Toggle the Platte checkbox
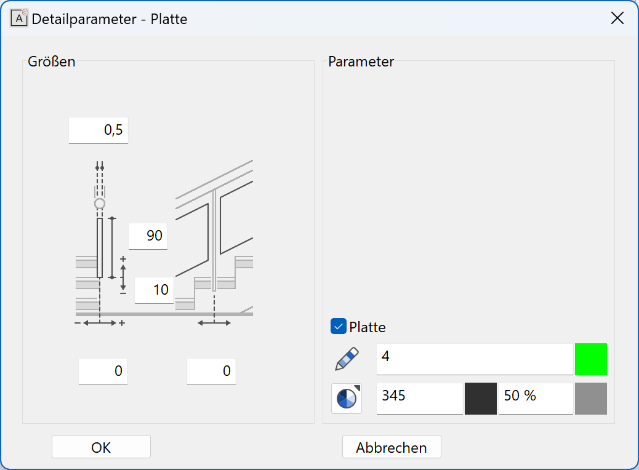639x470 pixels. point(338,326)
